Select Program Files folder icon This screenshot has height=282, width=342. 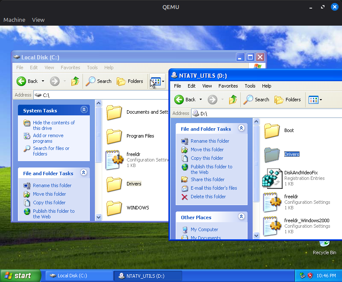(x=115, y=136)
